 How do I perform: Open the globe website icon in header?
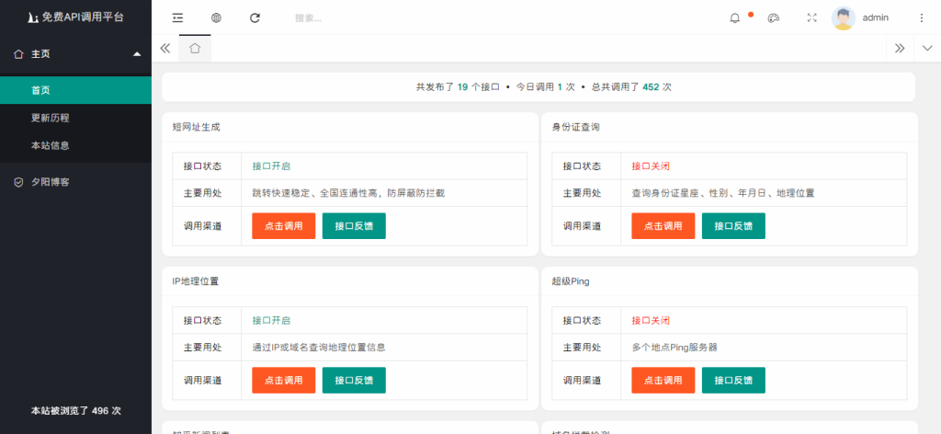pos(216,17)
